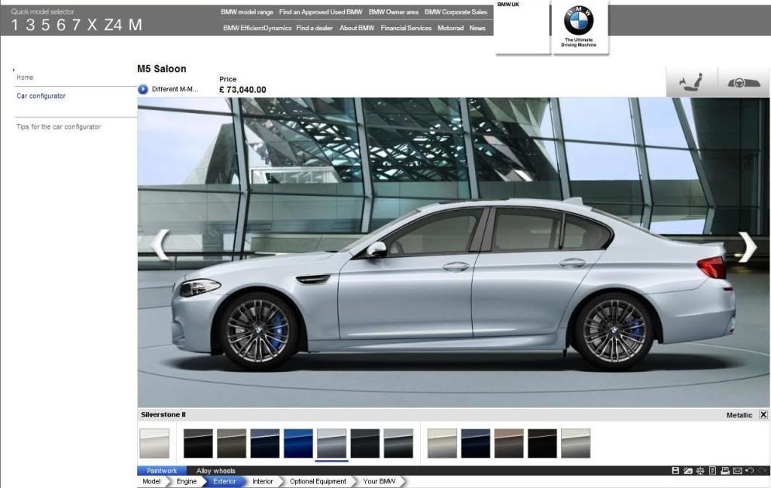Open Car configurator in the sidebar

[x=41, y=96]
